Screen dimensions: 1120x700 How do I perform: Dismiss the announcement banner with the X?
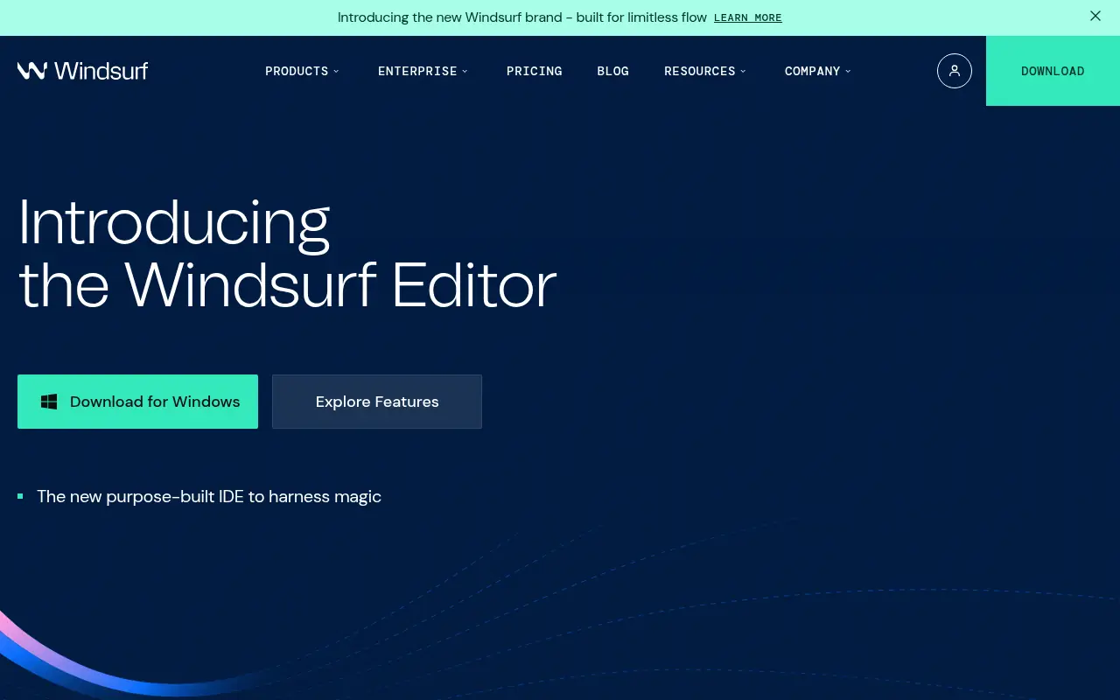(x=1095, y=17)
